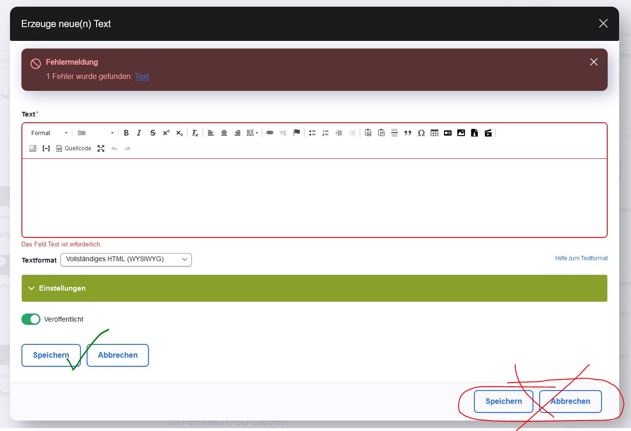Image resolution: width=631 pixels, height=431 pixels.
Task: Switch to Quellcode source view
Action: click(73, 148)
